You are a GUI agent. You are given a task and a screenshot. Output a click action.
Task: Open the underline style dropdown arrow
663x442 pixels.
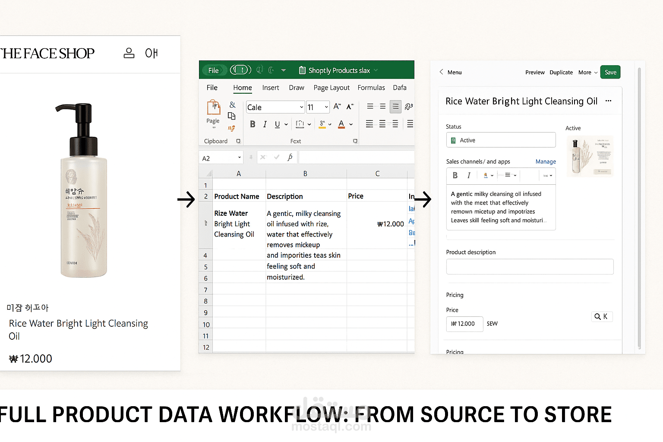pyautogui.click(x=286, y=124)
